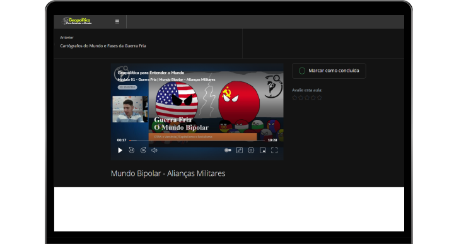Enter fullscreen video mode
The width and height of the screenshot is (454, 244).
tap(274, 150)
